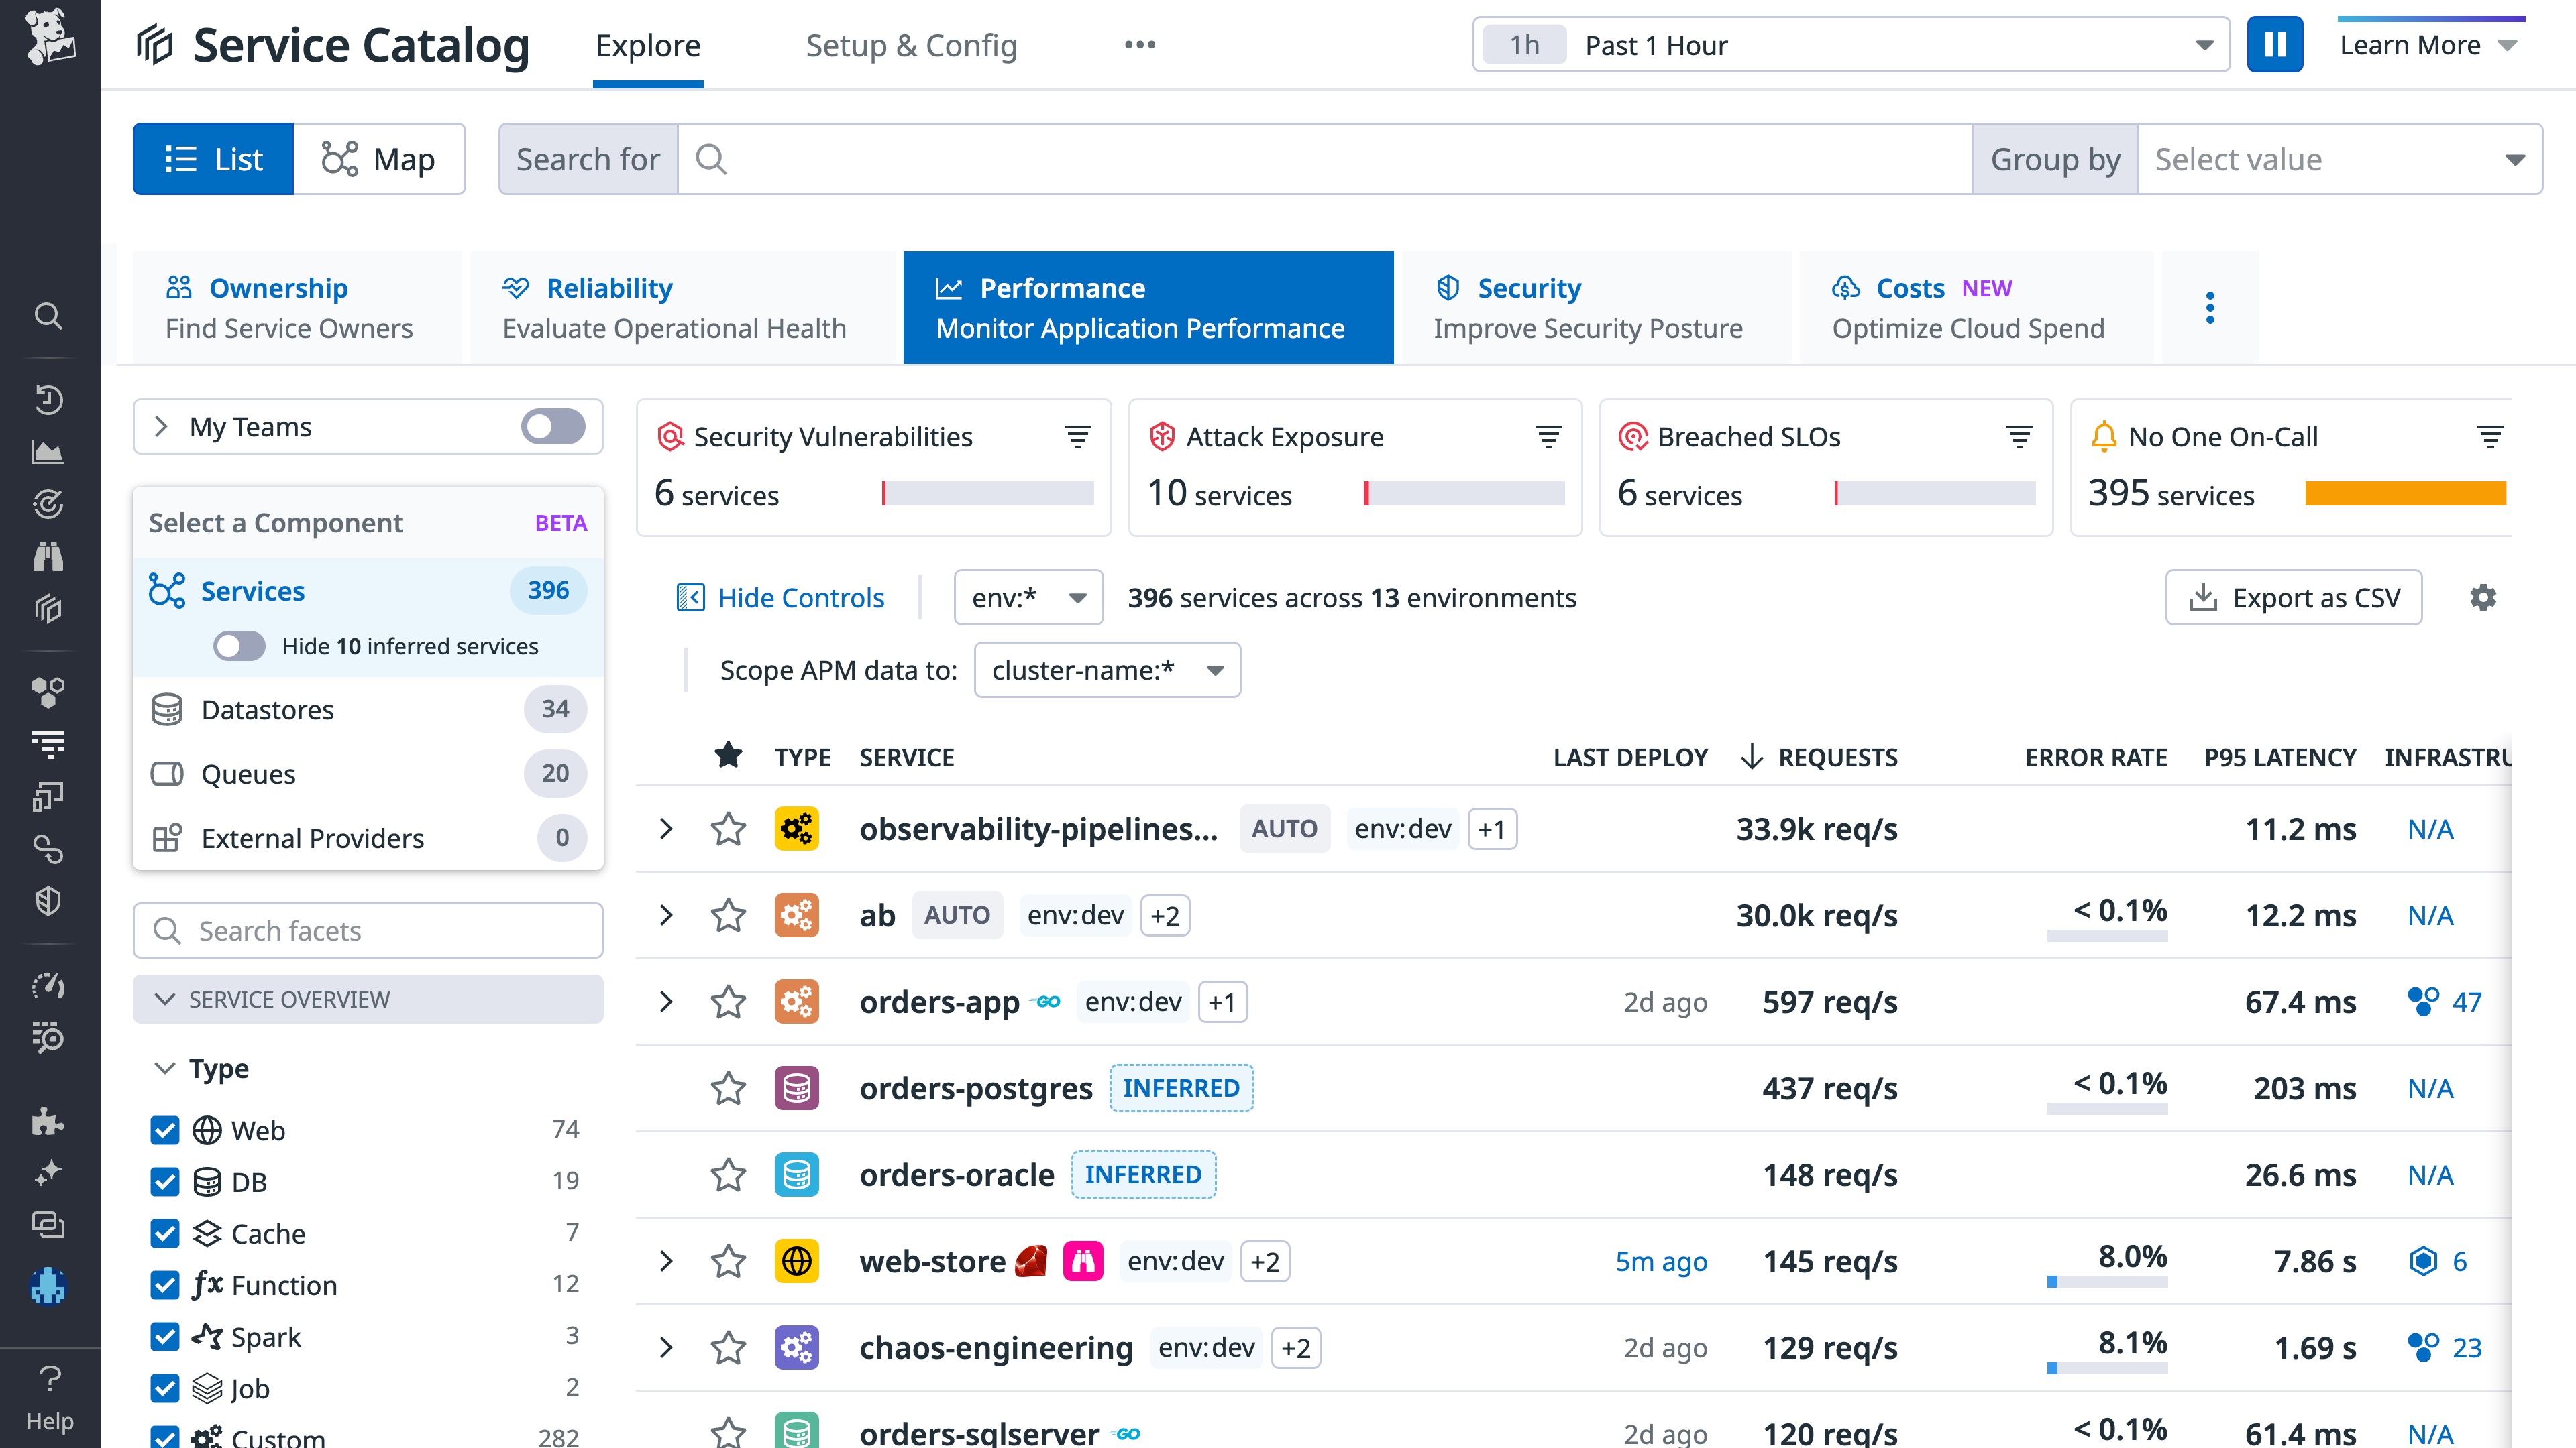Open the overflow menu next to Setup & Config
Viewport: 2576px width, 1448px height.
point(1139,44)
